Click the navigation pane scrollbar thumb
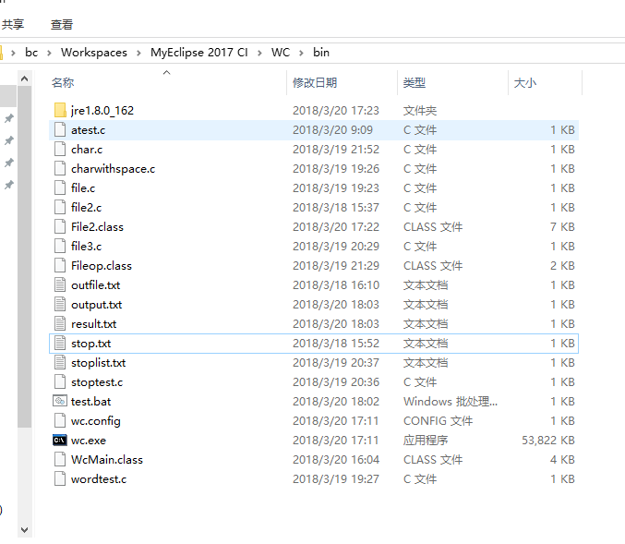Screen dimensions: 625x544 (24, 257)
